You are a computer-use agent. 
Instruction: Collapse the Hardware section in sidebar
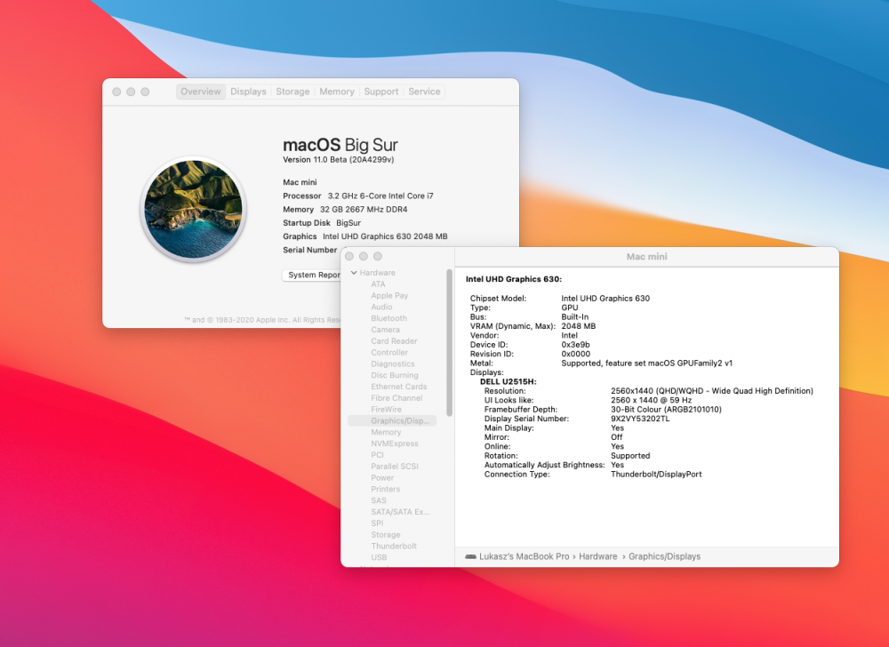[354, 273]
